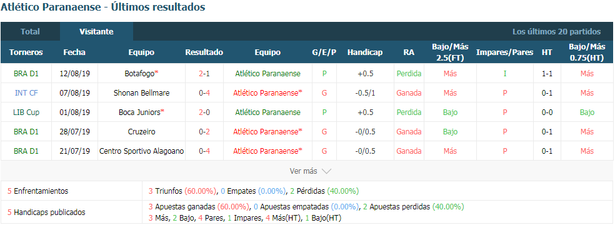Viewport: 615px width, 225px height.
Task: Open Los últimos 20 partidos selector
Action: point(556,32)
